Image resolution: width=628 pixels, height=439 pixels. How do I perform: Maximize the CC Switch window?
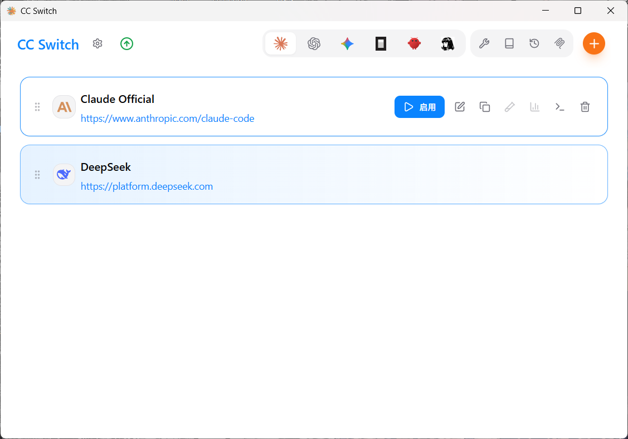pyautogui.click(x=577, y=11)
